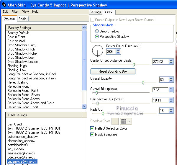177x165 pixels.
Task: Switch to the right panel Settings tab
Action: pyautogui.click(x=95, y=12)
